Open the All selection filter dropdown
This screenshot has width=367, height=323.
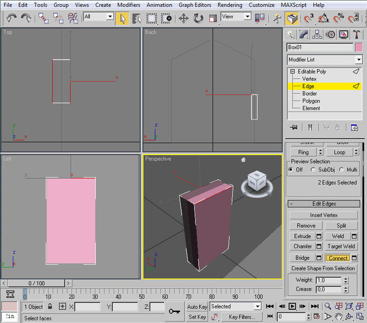[x=98, y=17]
